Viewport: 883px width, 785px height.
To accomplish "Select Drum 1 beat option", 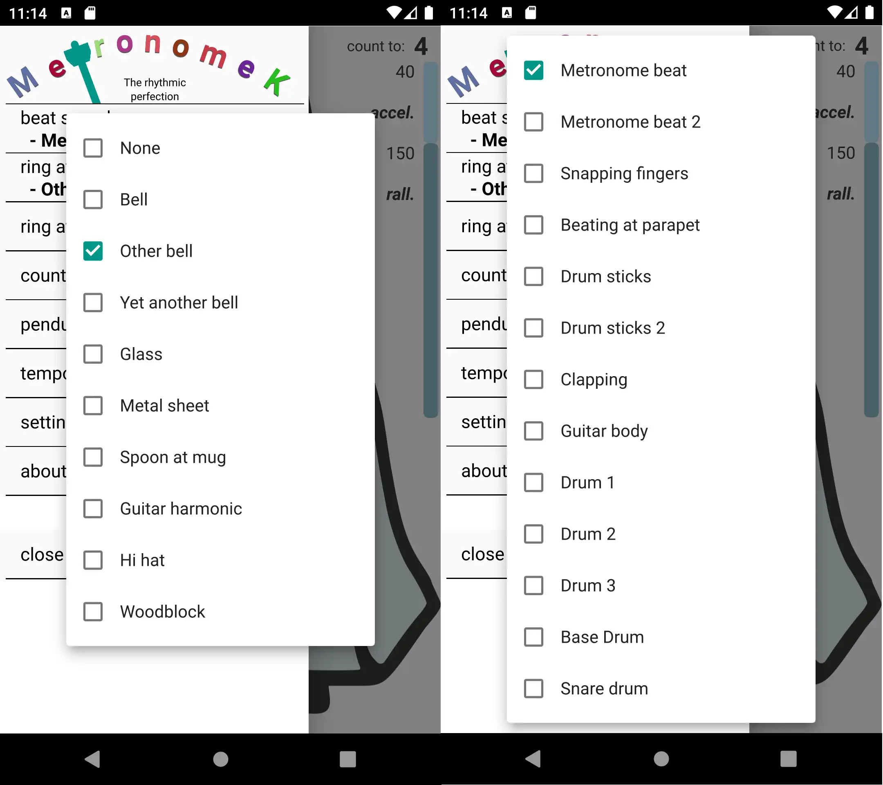I will point(534,482).
